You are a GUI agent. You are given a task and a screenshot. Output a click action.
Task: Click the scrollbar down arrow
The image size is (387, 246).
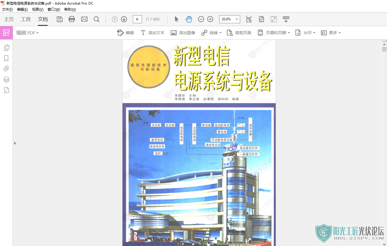pyautogui.click(x=384, y=244)
